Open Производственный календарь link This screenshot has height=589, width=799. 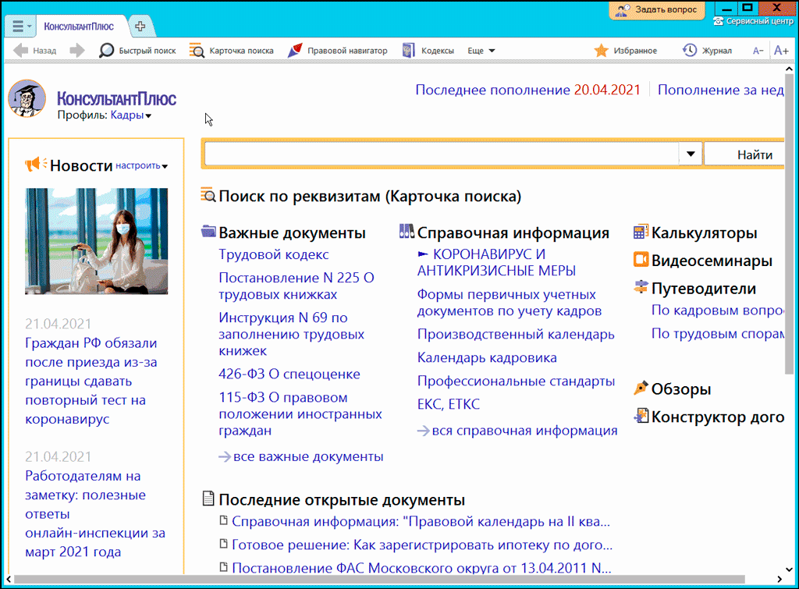(x=516, y=334)
